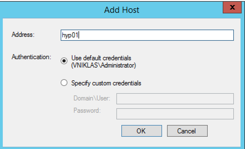Choose Specify custom credentials radio button
The image size is (245, 149).
(x=64, y=83)
